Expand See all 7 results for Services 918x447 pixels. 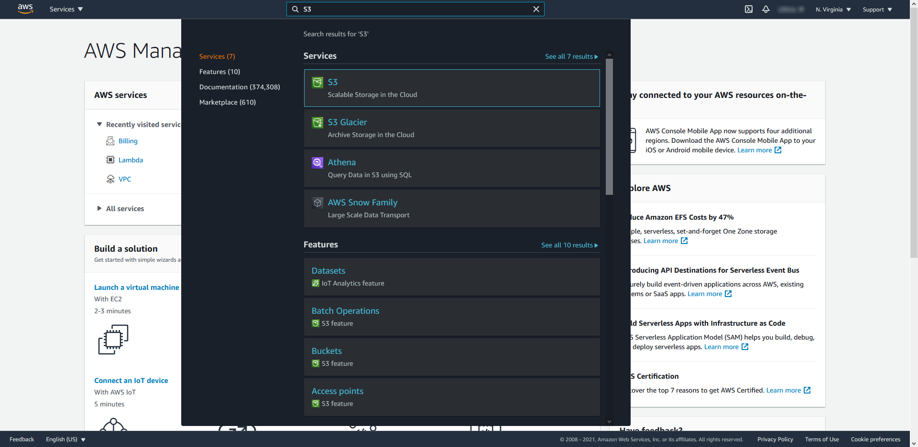click(571, 56)
